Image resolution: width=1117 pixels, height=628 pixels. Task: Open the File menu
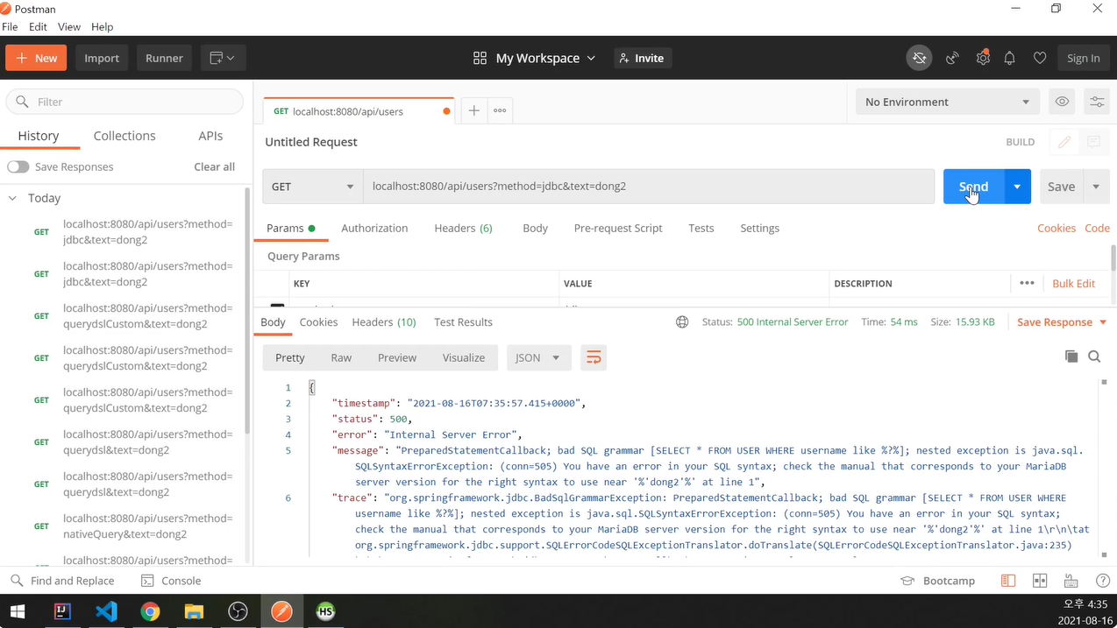pyautogui.click(x=10, y=26)
